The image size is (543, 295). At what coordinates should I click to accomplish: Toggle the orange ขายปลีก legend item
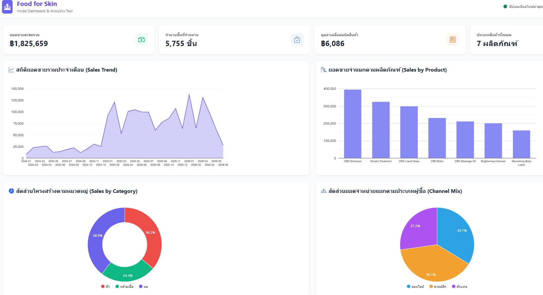tap(438, 286)
